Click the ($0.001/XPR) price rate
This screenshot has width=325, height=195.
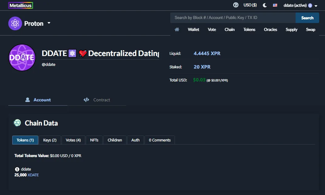coord(217,81)
